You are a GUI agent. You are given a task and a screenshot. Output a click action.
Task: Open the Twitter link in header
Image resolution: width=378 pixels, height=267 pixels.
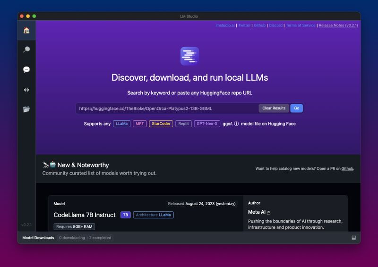point(244,25)
